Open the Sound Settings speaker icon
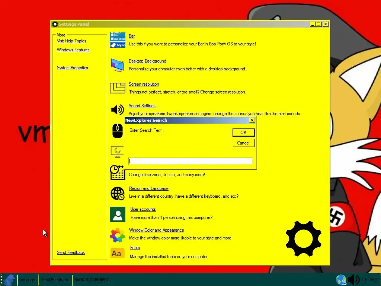Viewport: 381px width, 286px height. [118, 110]
